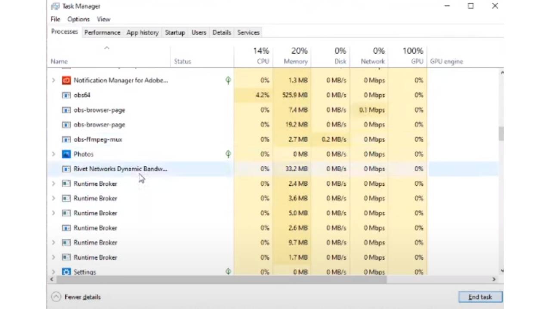Open the File menu

click(55, 19)
